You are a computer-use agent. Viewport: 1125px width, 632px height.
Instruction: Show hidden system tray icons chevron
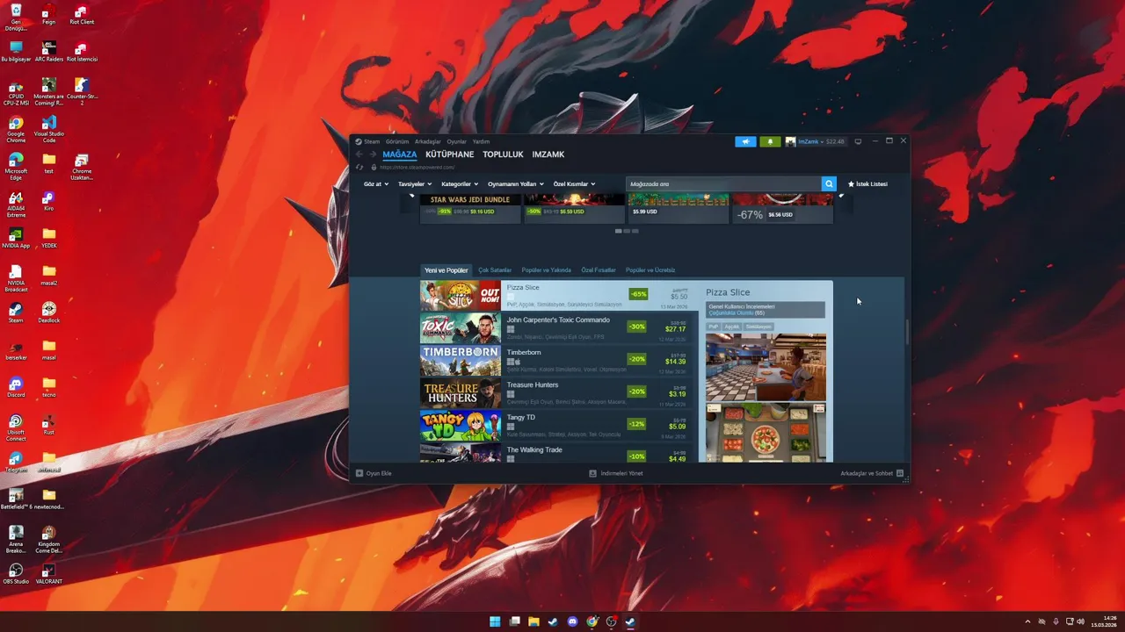(x=1027, y=621)
